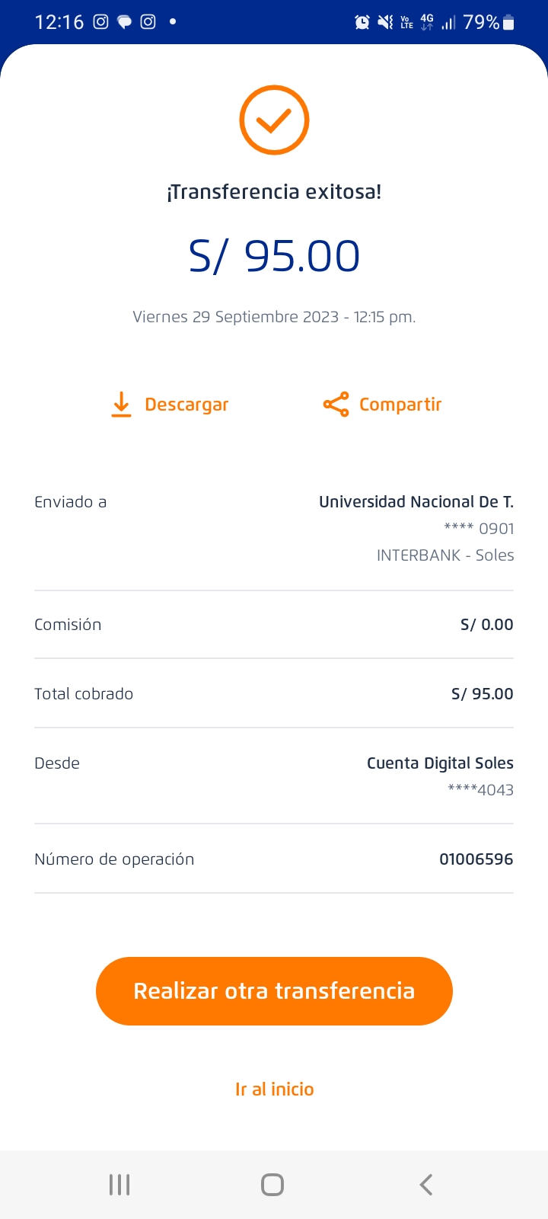Tap the chat bubble notification icon

(124, 22)
